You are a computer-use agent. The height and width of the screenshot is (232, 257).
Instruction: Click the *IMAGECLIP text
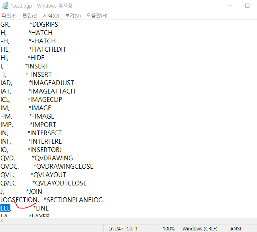pos(45,99)
